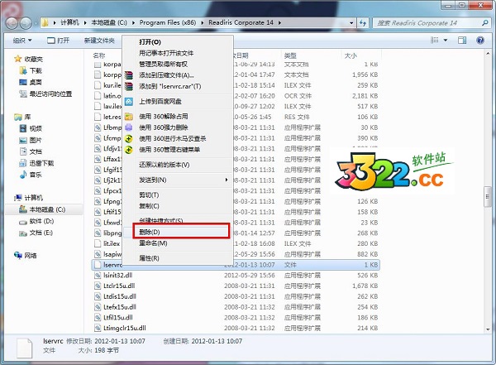Screen dimensions: 496x365
Task: Expand the Readiris Corporate 14 breadcrumb arrow
Action: tap(279, 23)
